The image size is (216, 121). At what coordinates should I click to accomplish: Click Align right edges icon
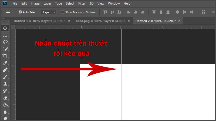[x=143, y=12]
